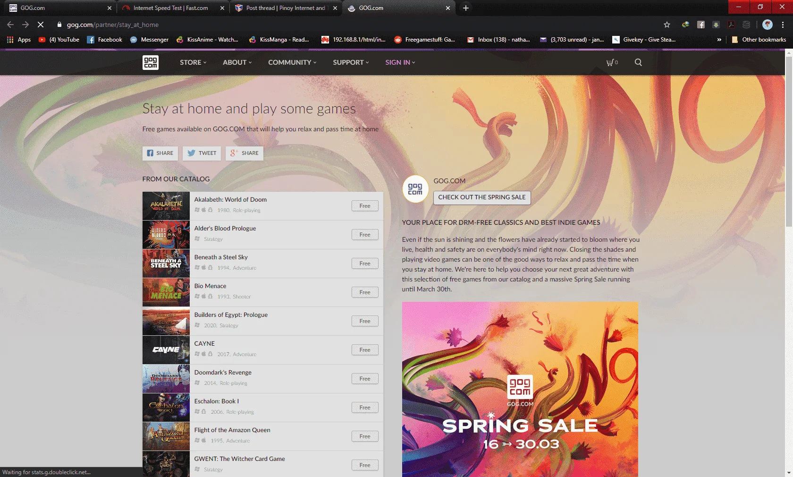Viewport: 793px width, 477px height.
Task: Click Free button for GWENT: The Witcher Card Game
Action: click(365, 465)
